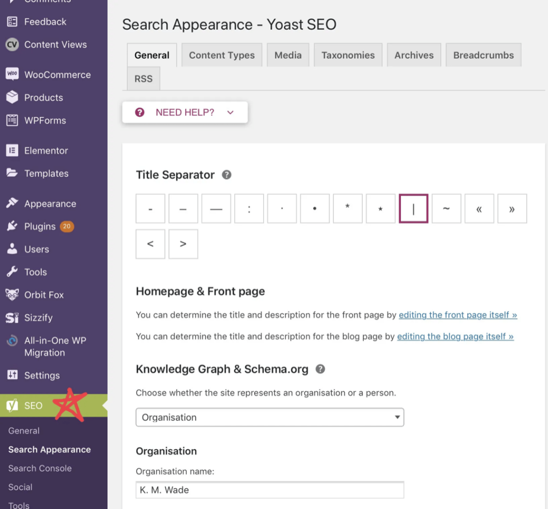This screenshot has height=509, width=548.
Task: Open the Organisation or Person dropdown
Action: click(270, 417)
